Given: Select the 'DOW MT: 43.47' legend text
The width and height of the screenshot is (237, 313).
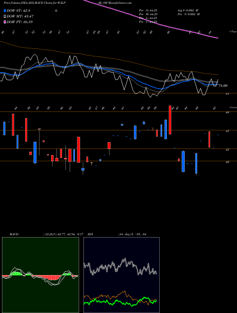Looking at the screenshot, I should [x=20, y=16].
